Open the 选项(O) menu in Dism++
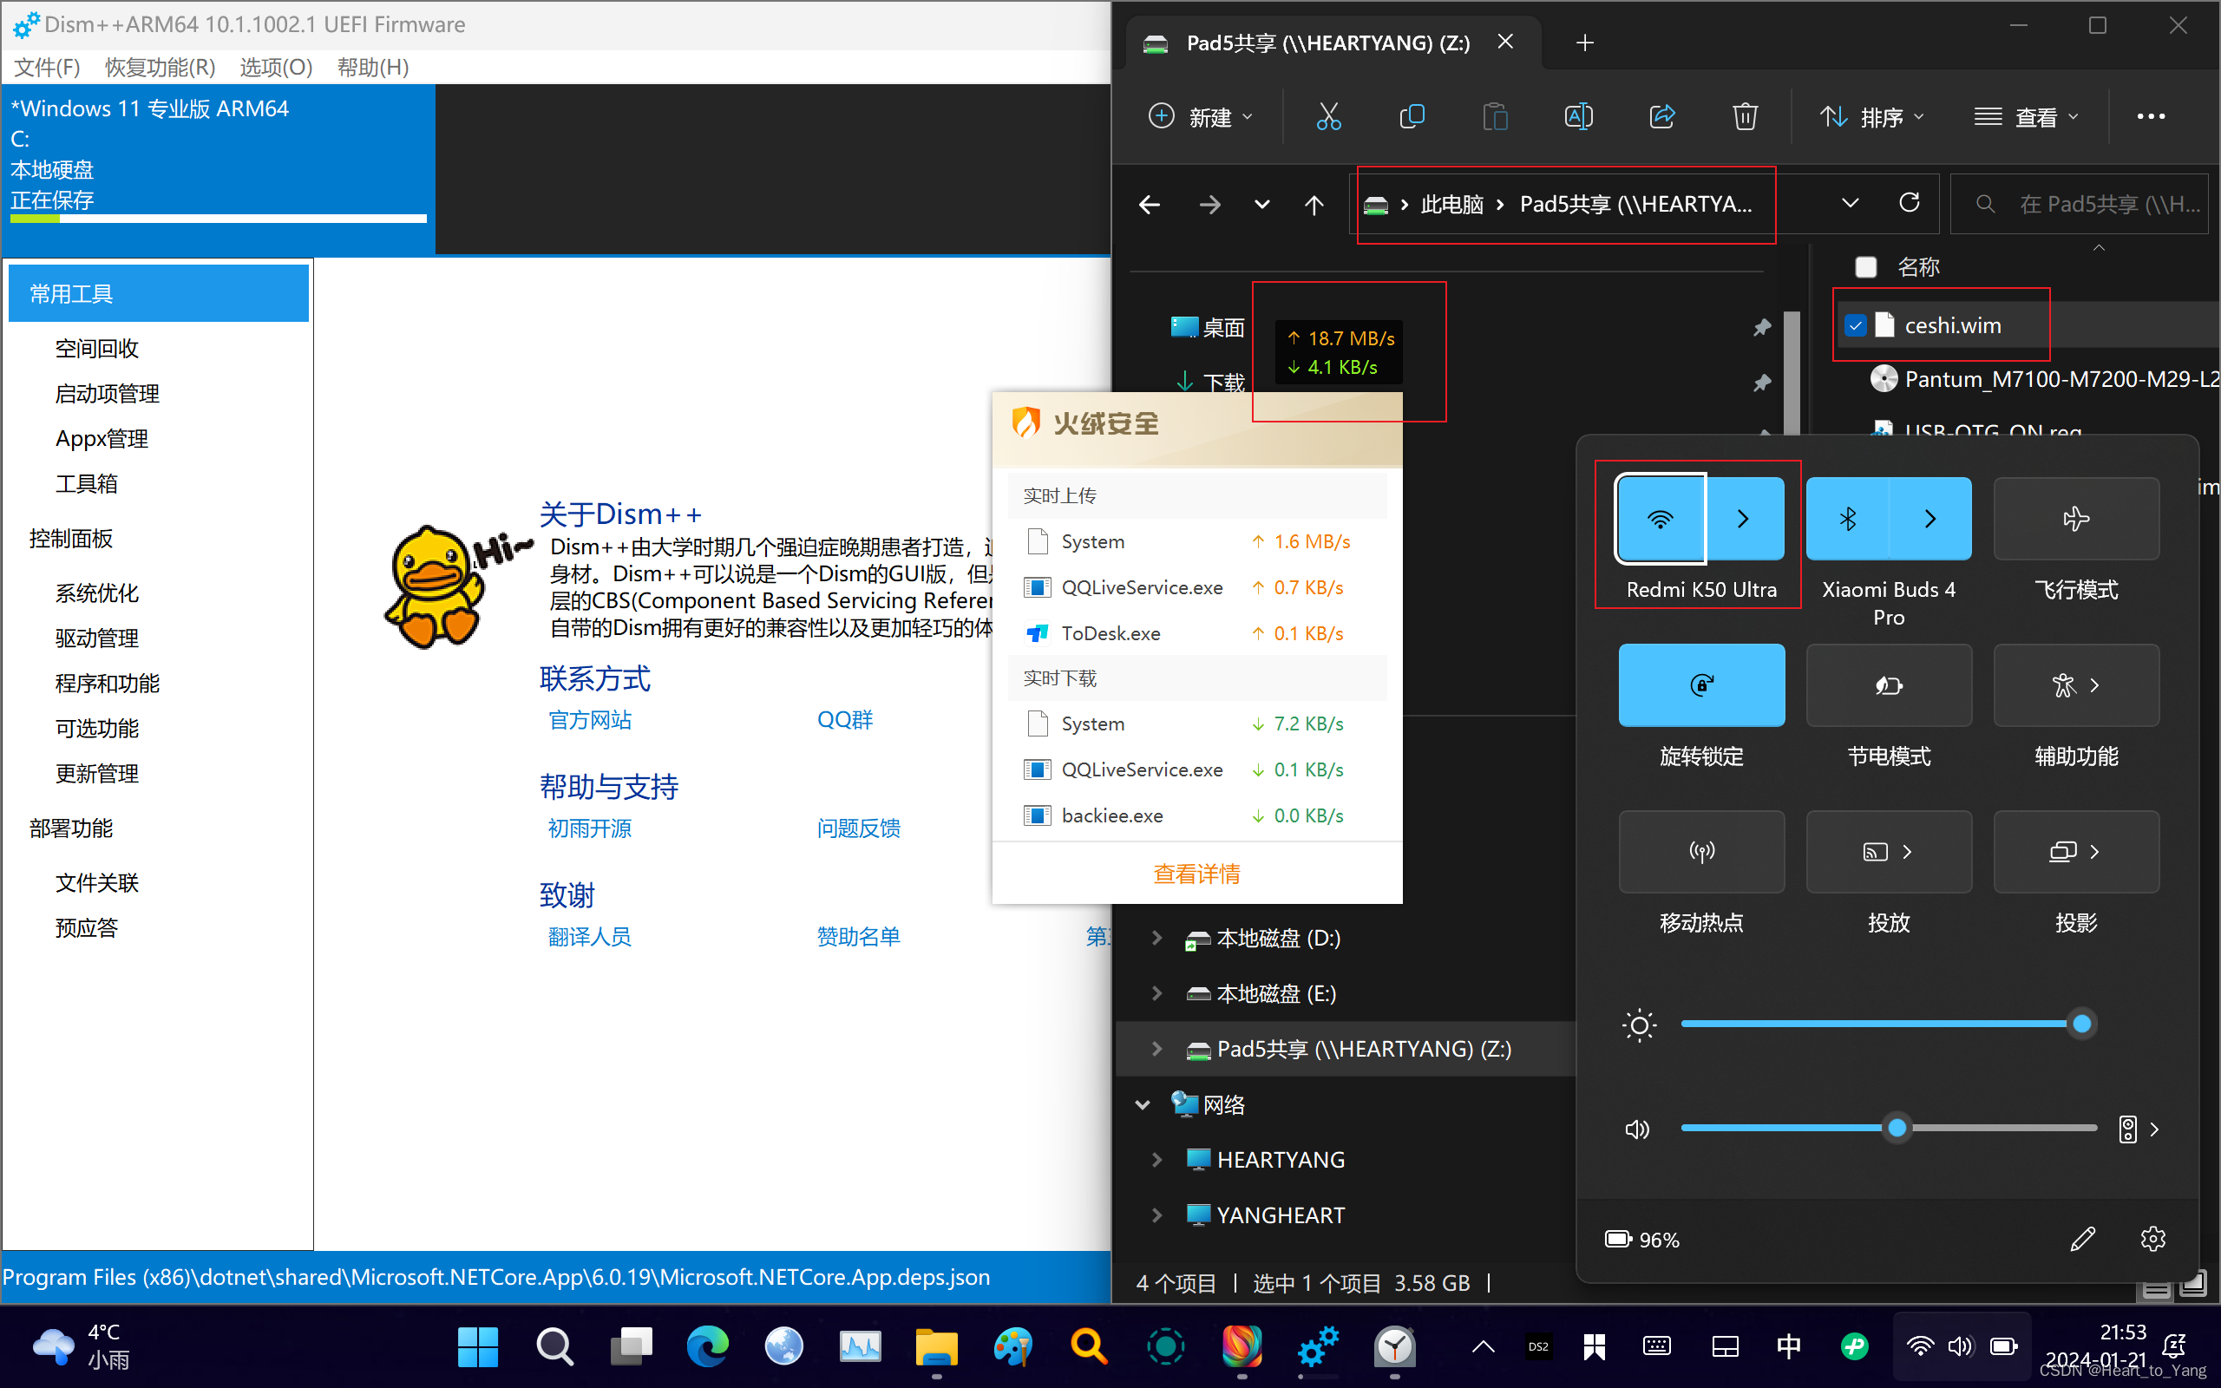The image size is (2221, 1388). click(x=276, y=67)
